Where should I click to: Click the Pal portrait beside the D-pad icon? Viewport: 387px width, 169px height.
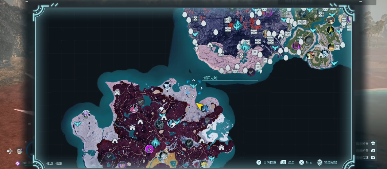click(x=19, y=150)
